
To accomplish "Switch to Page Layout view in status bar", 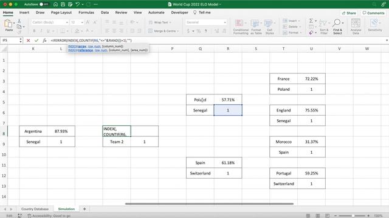I will click(x=317, y=216).
